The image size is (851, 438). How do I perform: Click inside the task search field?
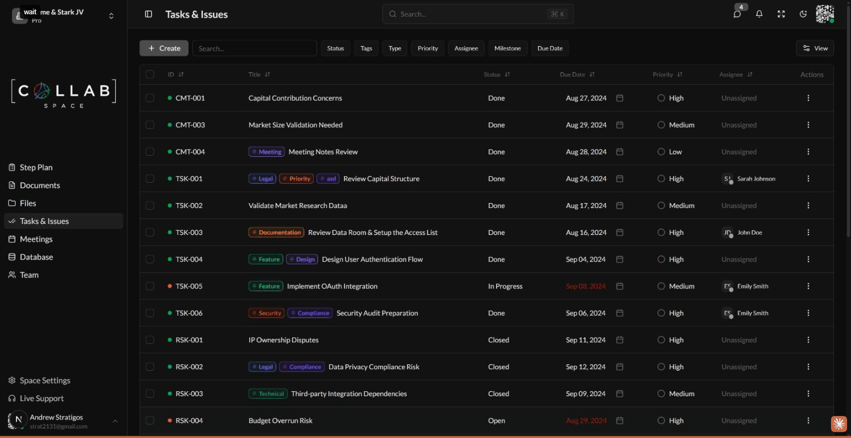[254, 48]
